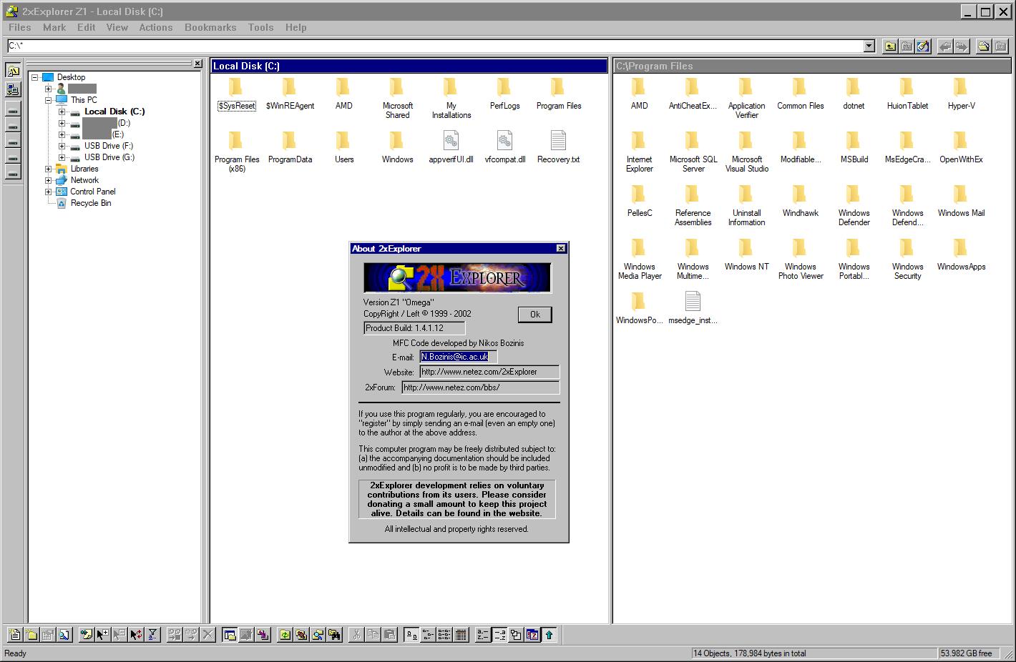The height and width of the screenshot is (662, 1016).
Task: Click the scissors cut icon
Action: 356,634
